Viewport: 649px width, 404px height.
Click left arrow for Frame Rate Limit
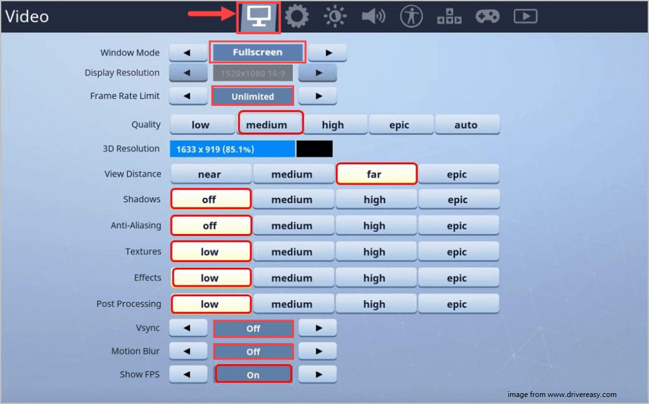188,96
